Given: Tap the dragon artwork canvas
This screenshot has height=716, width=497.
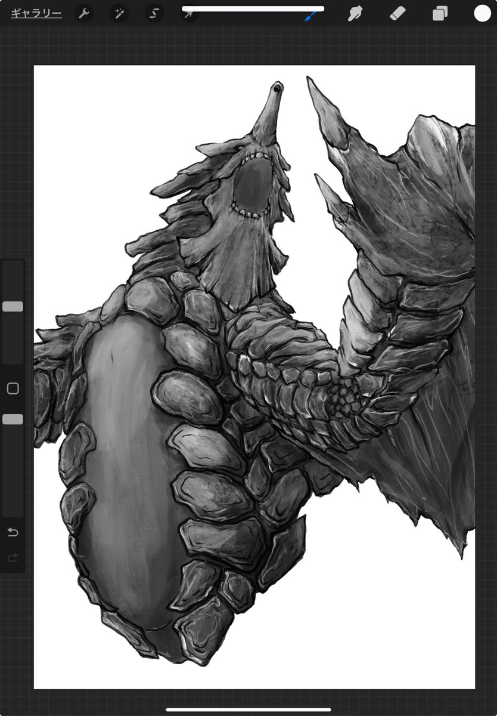Looking at the screenshot, I should click(x=254, y=377).
